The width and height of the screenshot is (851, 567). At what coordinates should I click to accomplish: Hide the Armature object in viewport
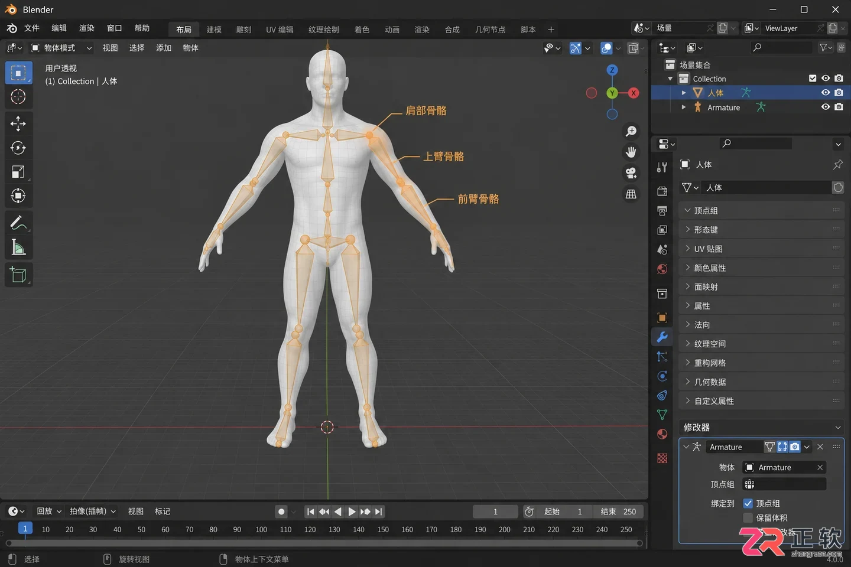coord(826,107)
